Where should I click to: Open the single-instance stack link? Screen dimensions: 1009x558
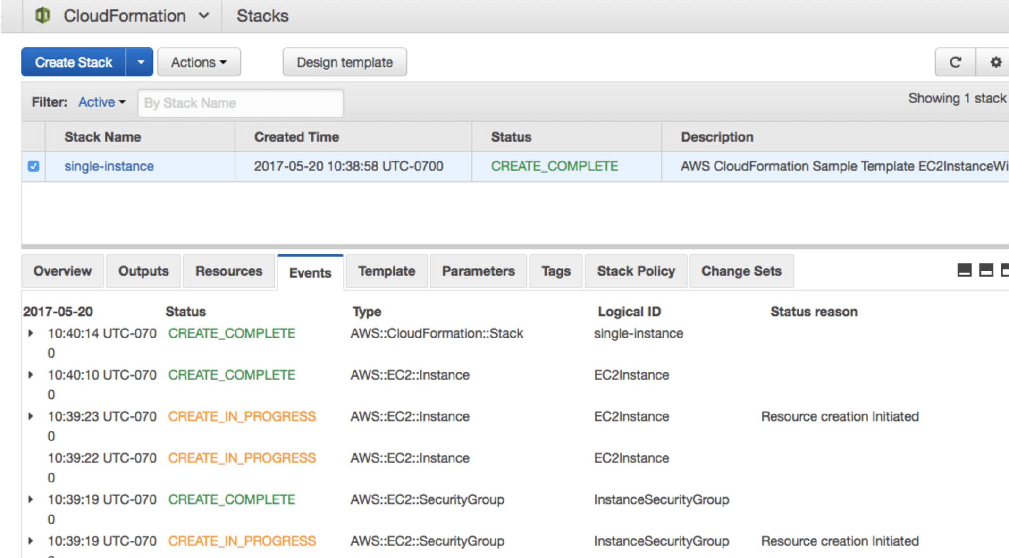pos(109,167)
